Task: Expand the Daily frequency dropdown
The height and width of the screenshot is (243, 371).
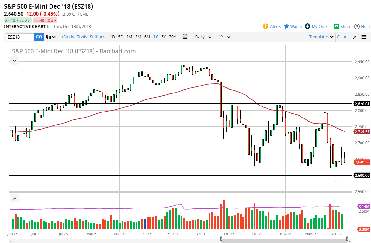Action: (x=203, y=37)
